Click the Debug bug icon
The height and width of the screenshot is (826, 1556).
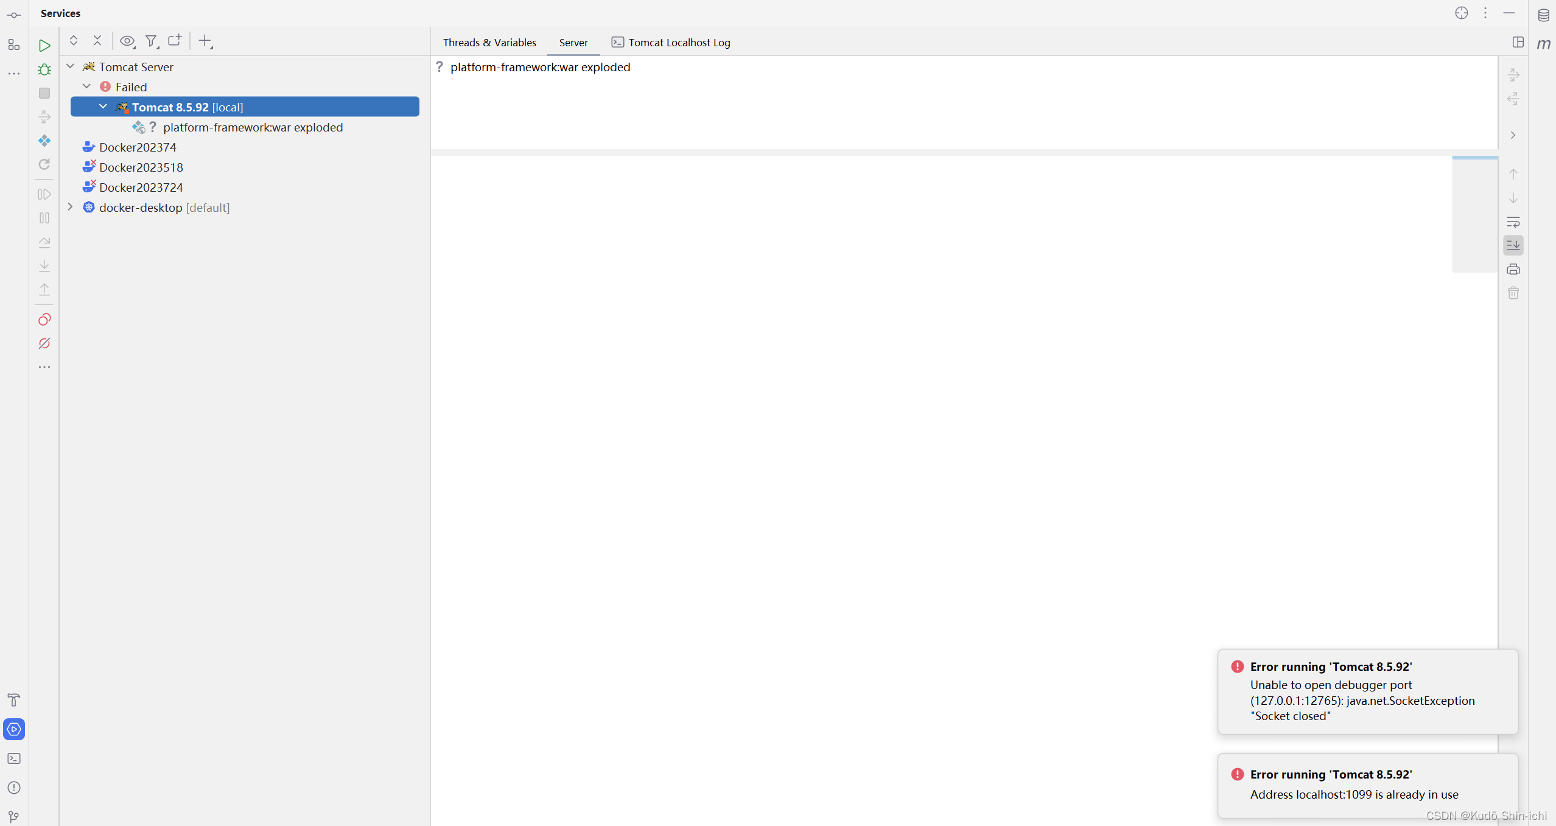(x=44, y=69)
